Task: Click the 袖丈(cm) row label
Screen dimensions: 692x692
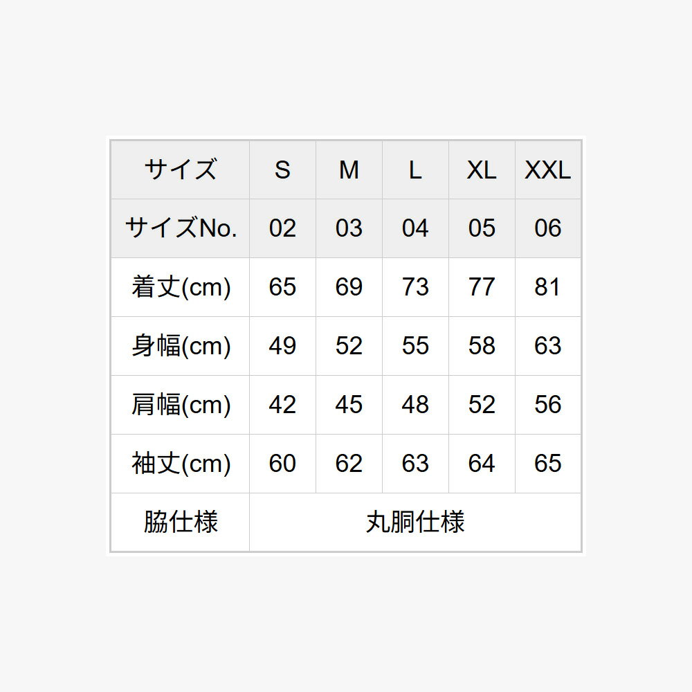Action: pyautogui.click(x=180, y=464)
